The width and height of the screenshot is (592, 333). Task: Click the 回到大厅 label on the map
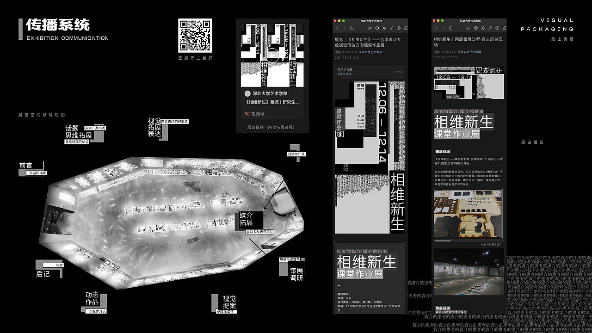coord(296,154)
